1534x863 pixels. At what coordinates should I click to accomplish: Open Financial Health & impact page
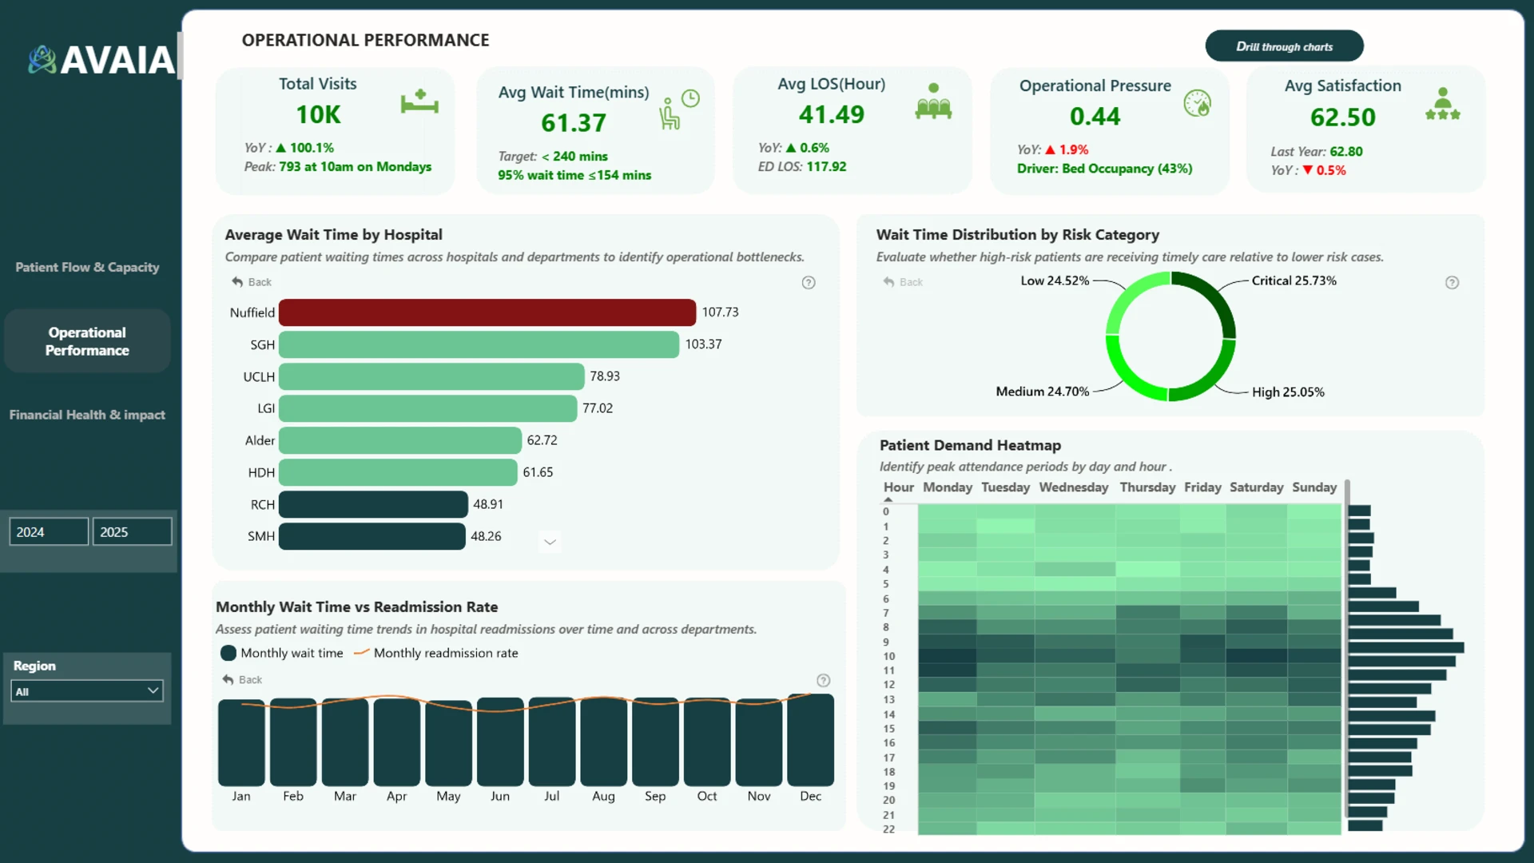point(87,415)
